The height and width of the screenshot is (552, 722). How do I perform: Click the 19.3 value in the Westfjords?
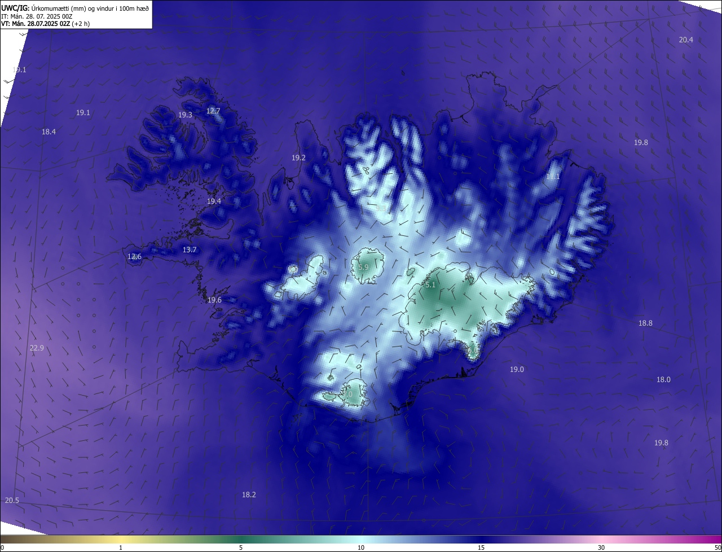pyautogui.click(x=186, y=115)
